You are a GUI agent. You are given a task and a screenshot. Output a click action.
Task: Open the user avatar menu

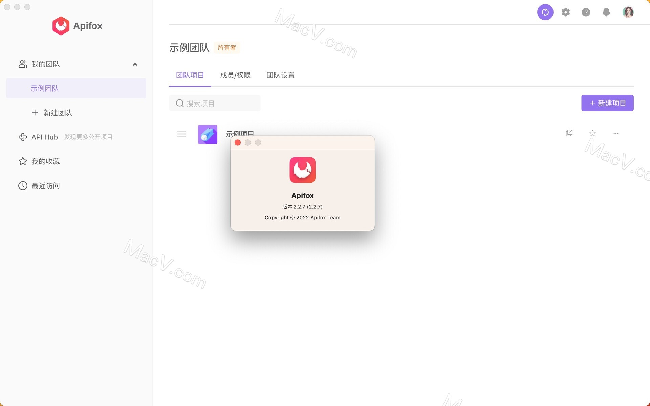click(628, 12)
